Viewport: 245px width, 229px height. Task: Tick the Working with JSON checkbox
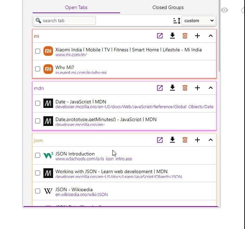click(37, 173)
